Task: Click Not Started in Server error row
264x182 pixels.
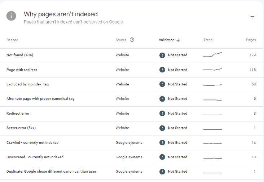Action: point(178,128)
